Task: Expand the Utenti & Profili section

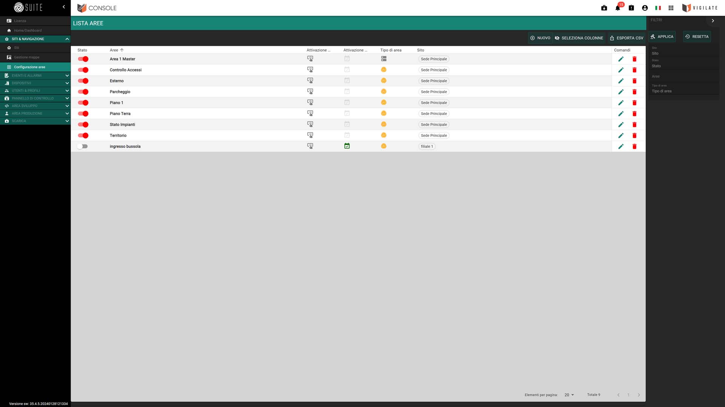Action: tap(35, 90)
